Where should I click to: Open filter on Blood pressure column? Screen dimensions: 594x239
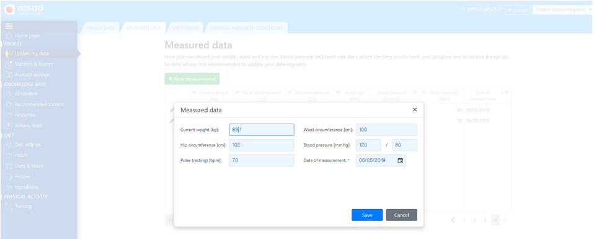pyautogui.click(x=414, y=93)
